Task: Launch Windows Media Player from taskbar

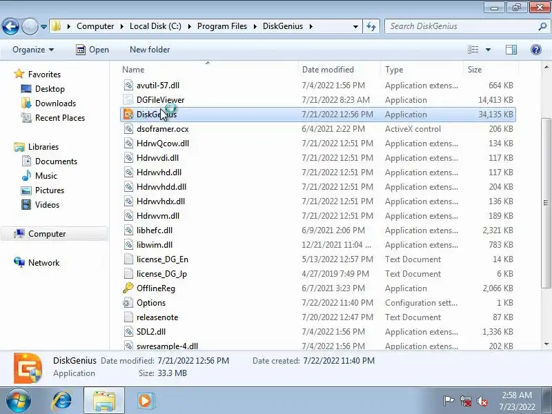Action: [145, 401]
